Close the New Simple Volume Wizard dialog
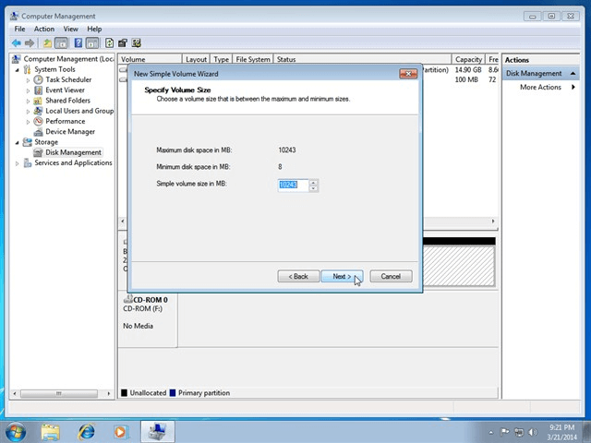The height and width of the screenshot is (443, 591). click(x=408, y=74)
